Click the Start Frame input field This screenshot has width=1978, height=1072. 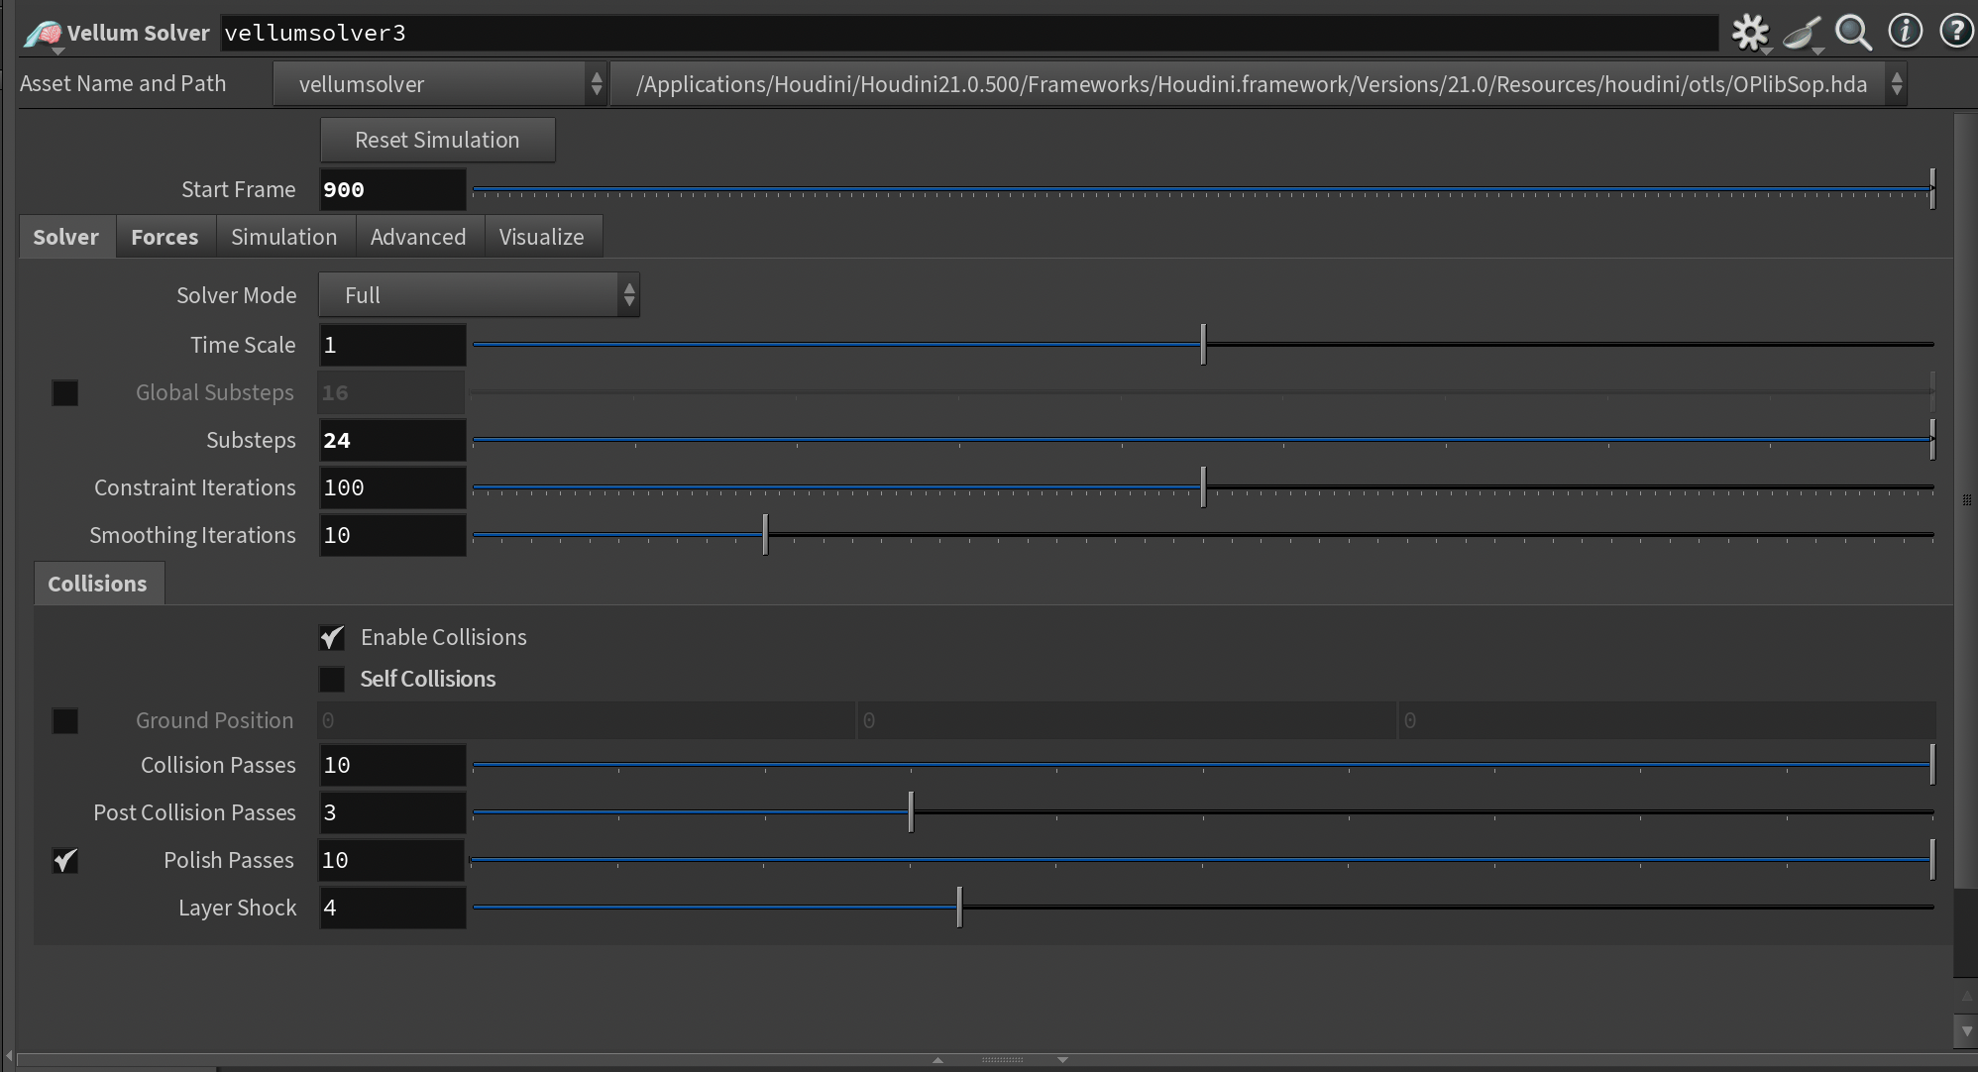click(x=392, y=190)
